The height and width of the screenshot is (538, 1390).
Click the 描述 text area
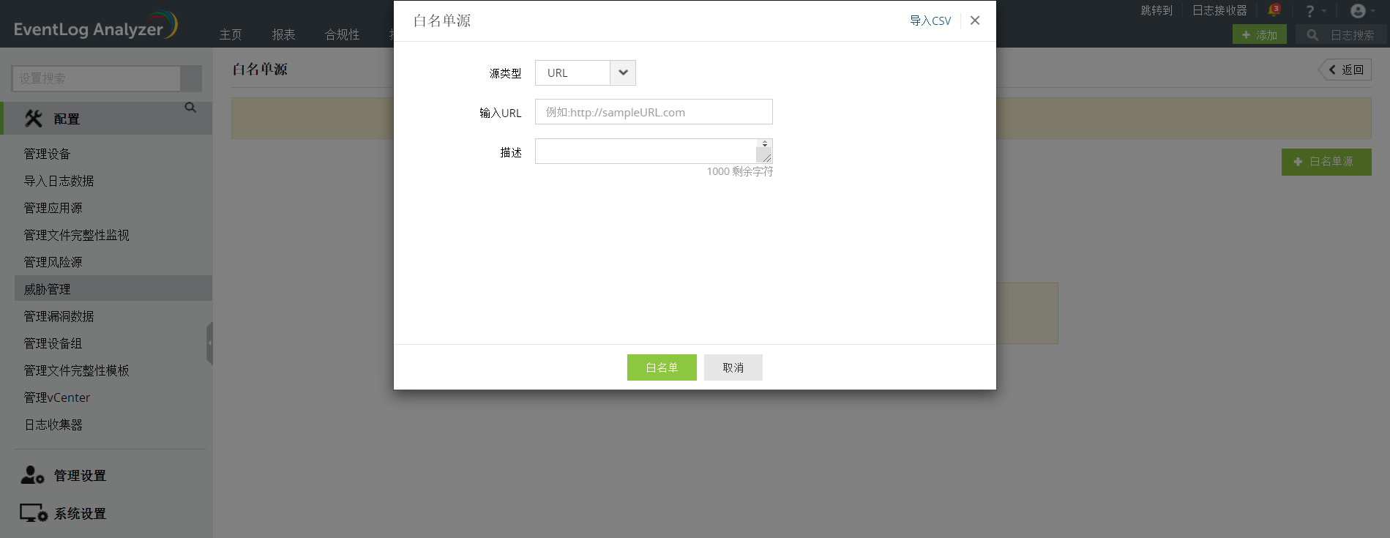coord(654,151)
